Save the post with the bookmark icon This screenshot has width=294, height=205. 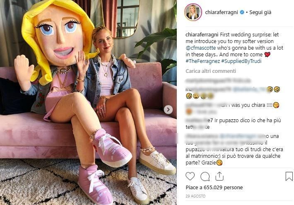click(x=289, y=176)
